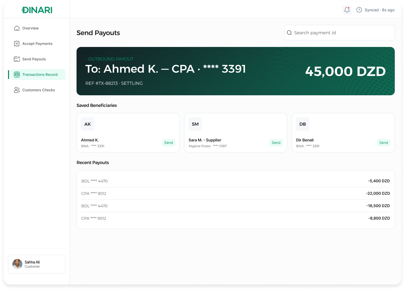Click the -8,800 DZD amount
This screenshot has height=290, width=405.
click(379, 218)
